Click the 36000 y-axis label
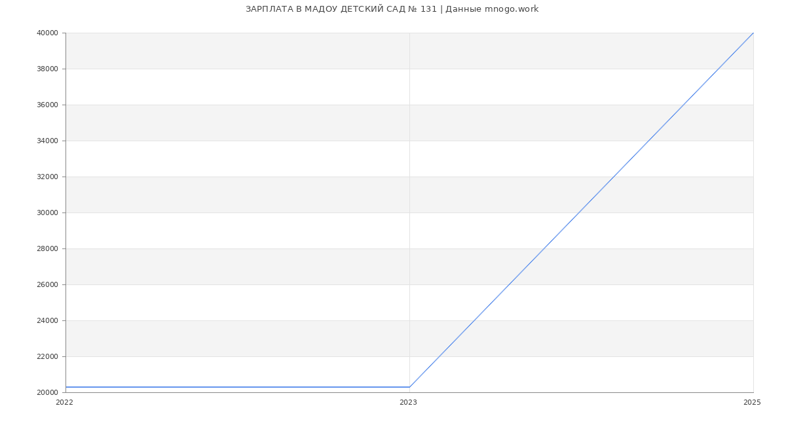 pos(47,105)
